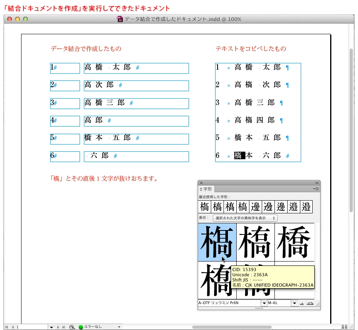Click the green preflight status indicator
This screenshot has height=330, width=358.
click(81, 327)
